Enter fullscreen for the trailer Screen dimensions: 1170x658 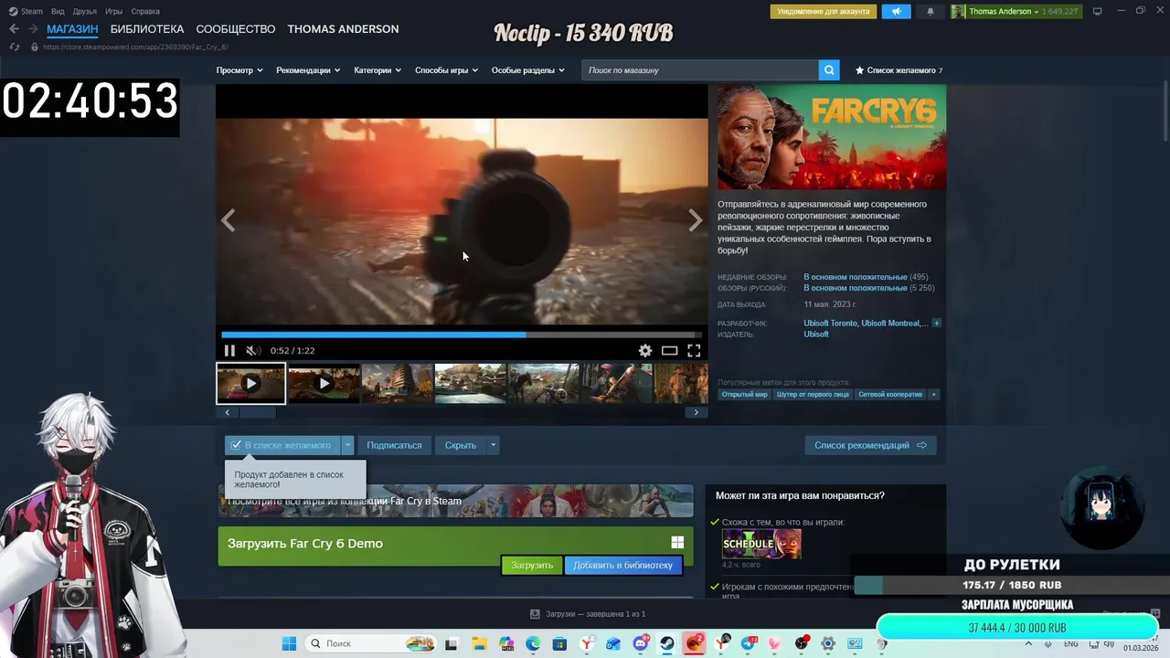694,351
